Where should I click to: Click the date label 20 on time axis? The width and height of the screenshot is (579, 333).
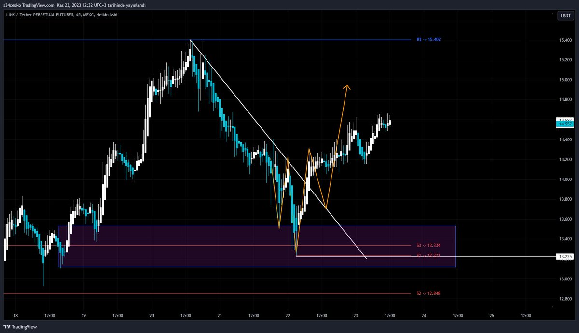(152, 315)
